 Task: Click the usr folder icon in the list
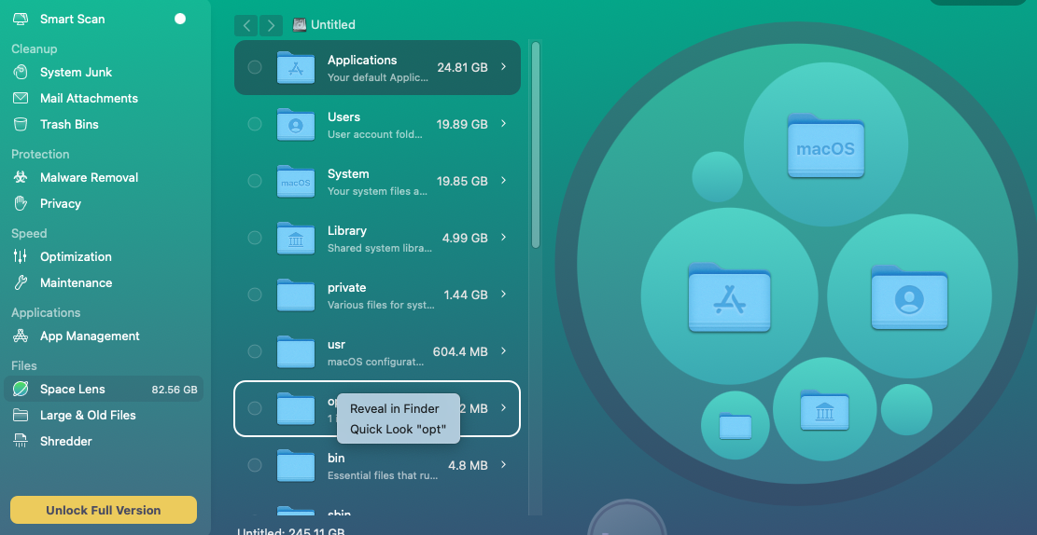point(296,351)
